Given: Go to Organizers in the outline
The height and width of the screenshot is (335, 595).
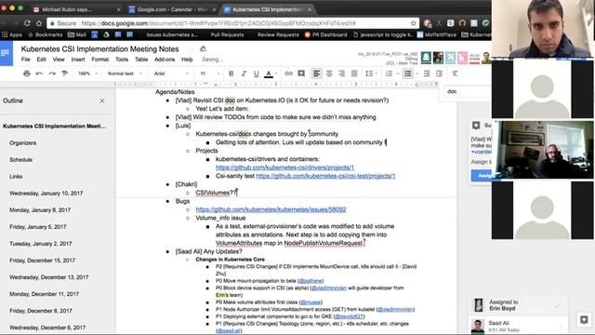Looking at the screenshot, I should 22,142.
